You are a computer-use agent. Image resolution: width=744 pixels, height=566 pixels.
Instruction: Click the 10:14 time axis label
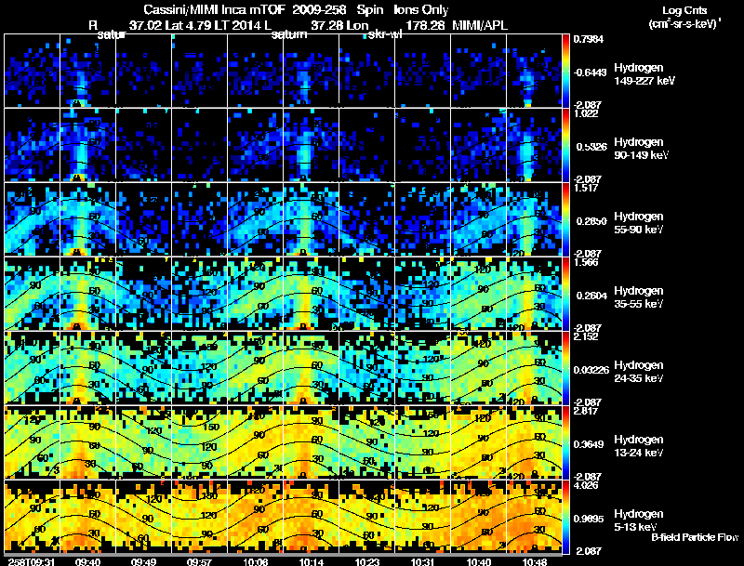(312, 561)
